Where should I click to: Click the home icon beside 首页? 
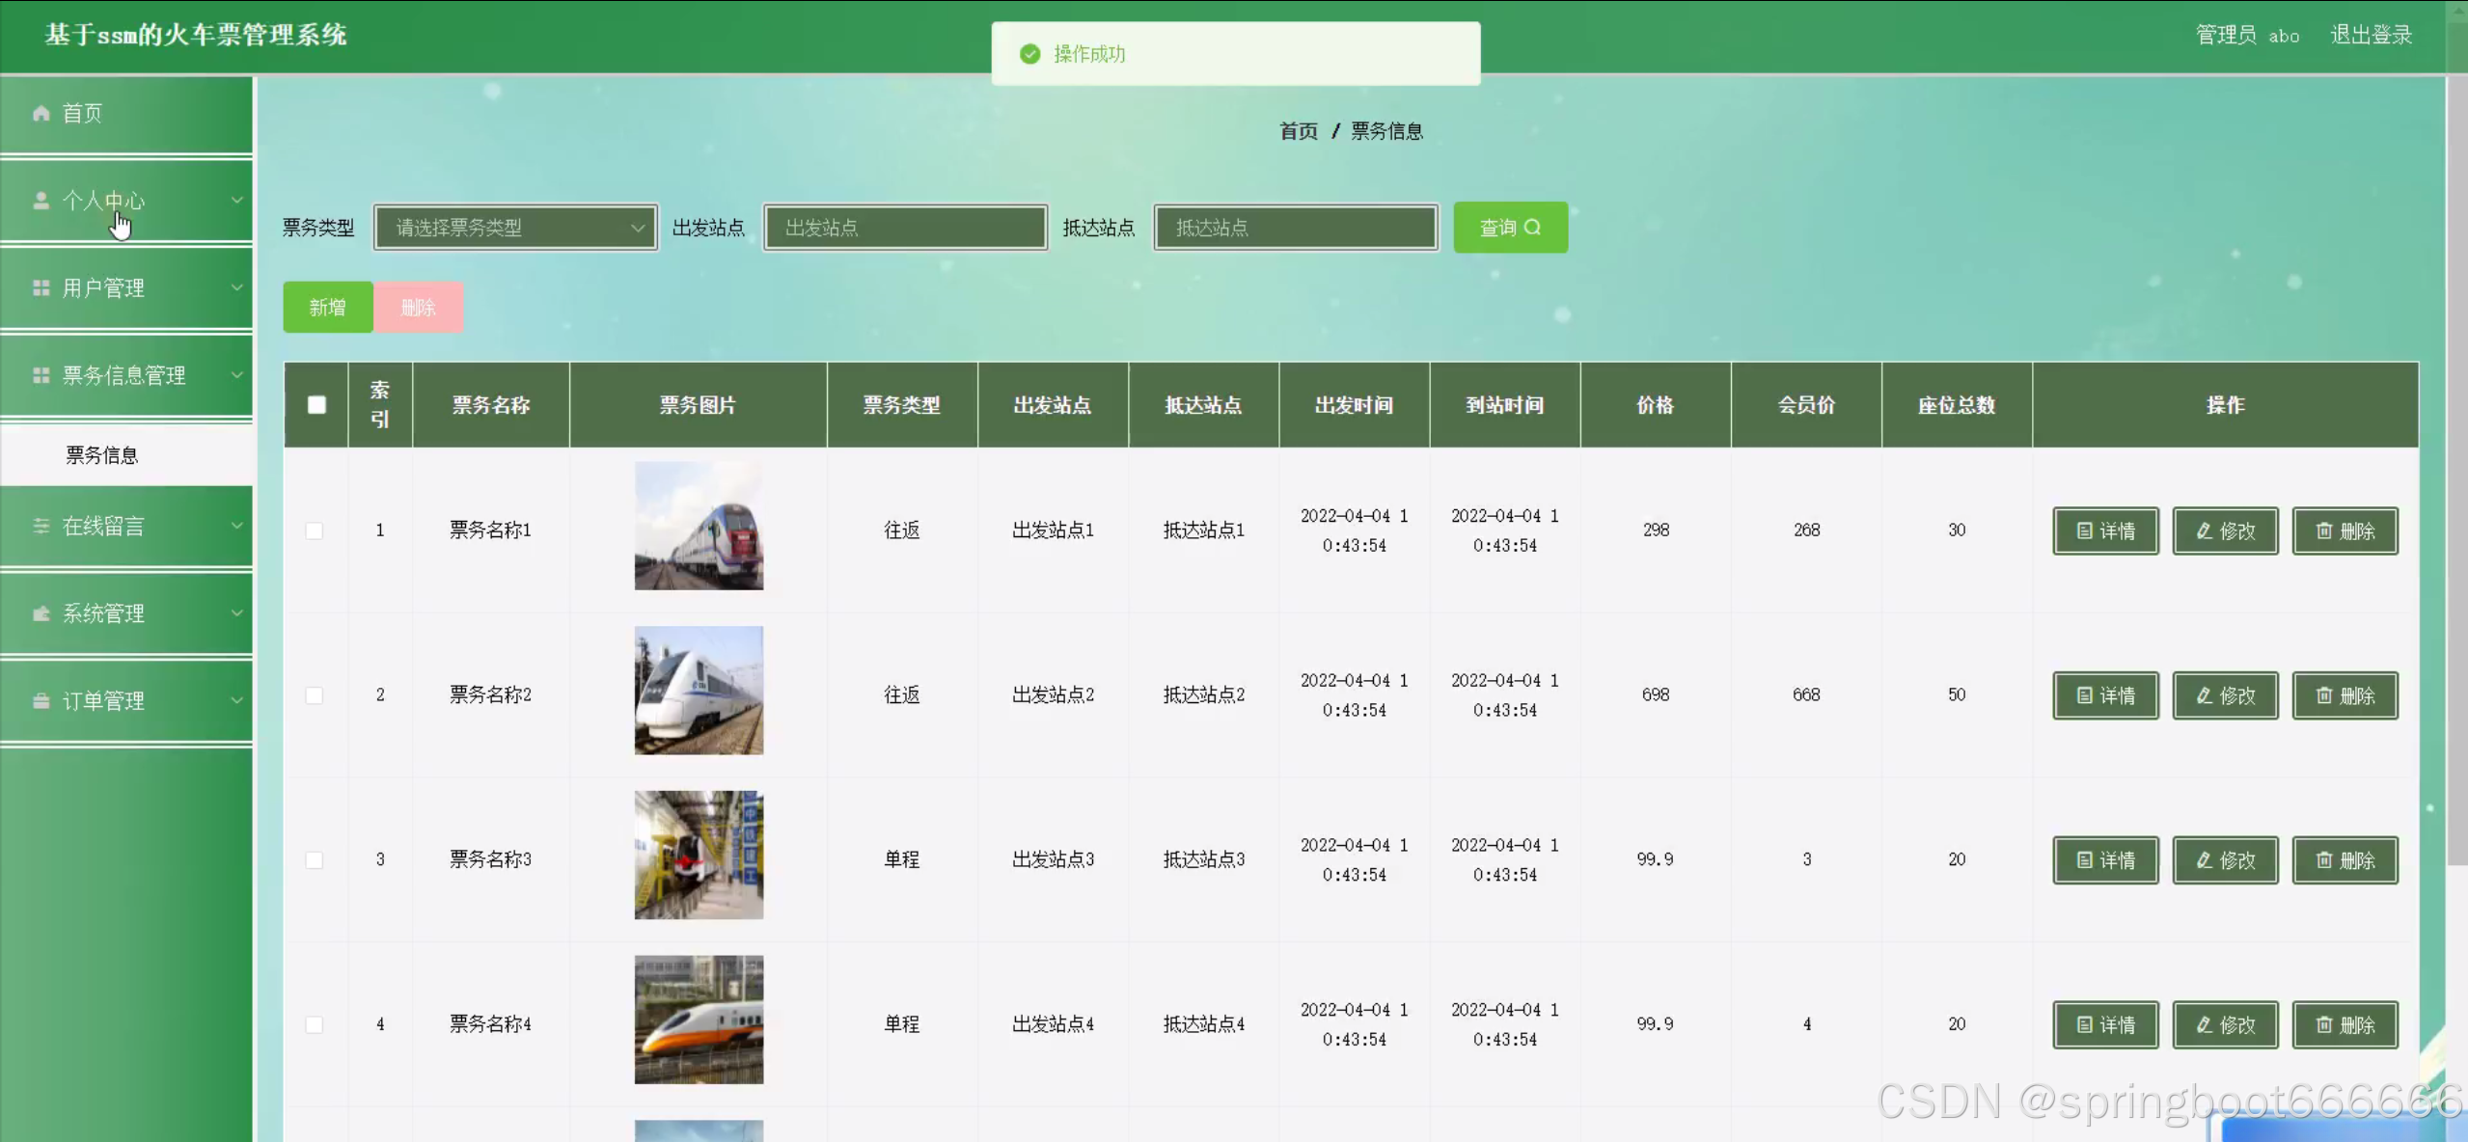pos(41,114)
